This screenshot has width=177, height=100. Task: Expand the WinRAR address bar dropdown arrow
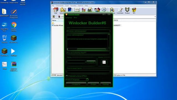(155, 17)
